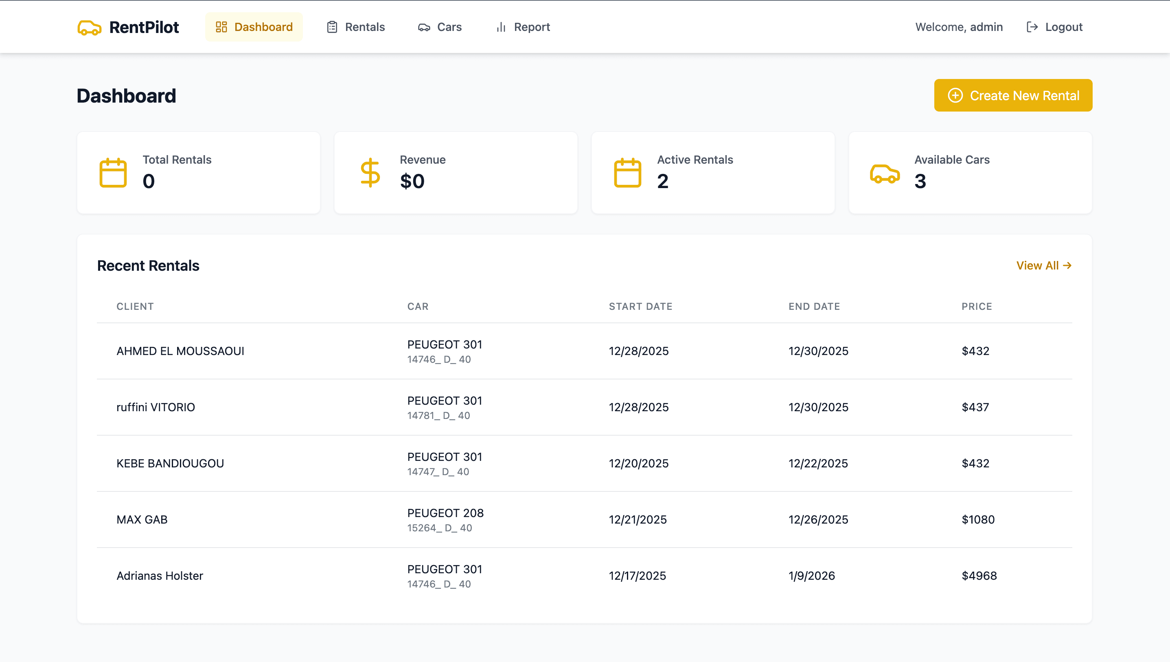Image resolution: width=1170 pixels, height=662 pixels.
Task: Click the RentPilot car logo icon
Action: click(x=89, y=27)
